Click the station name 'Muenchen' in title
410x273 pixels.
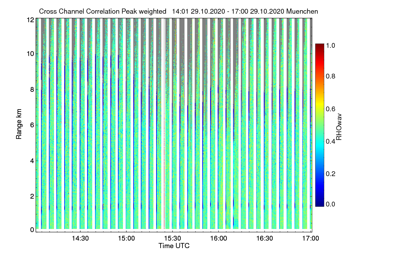302,12
